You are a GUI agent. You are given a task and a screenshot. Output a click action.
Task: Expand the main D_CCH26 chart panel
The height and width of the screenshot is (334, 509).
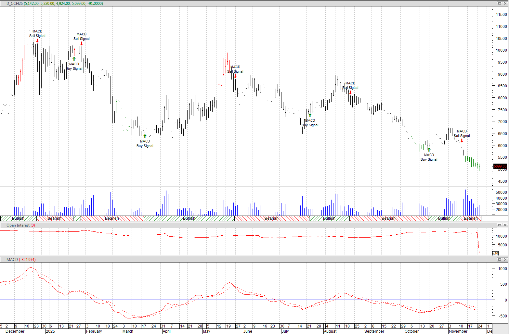(500, 3)
